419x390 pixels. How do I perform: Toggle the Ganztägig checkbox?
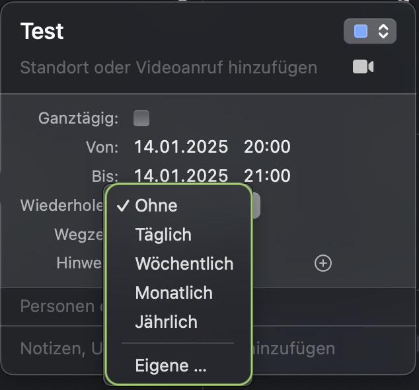pyautogui.click(x=141, y=119)
